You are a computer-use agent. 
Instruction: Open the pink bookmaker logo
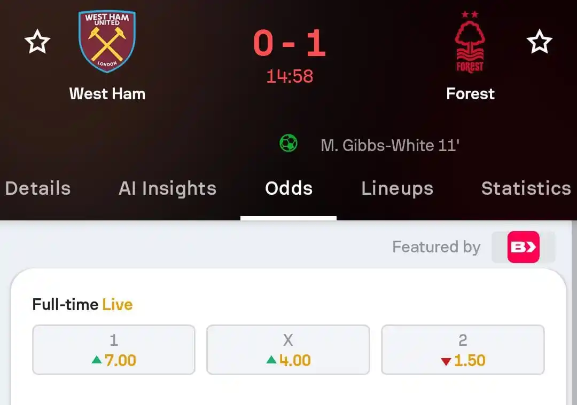[523, 247]
